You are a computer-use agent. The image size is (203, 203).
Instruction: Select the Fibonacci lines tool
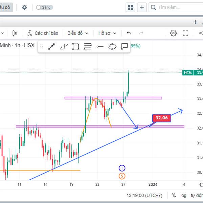coord(88,46)
